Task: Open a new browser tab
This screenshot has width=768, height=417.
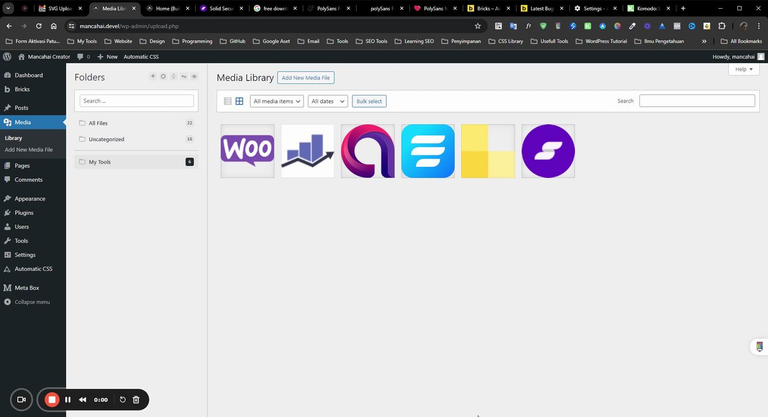Action: [683, 9]
